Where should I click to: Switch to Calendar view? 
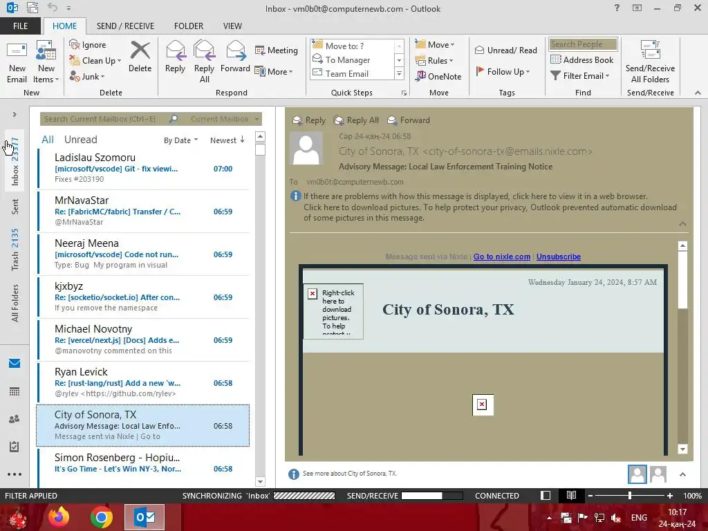(x=15, y=391)
